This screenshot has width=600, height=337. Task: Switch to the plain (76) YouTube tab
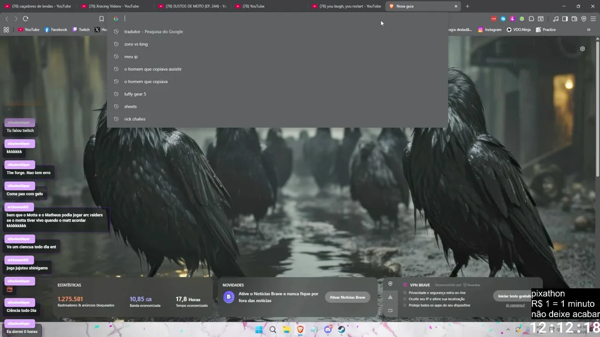(270, 6)
